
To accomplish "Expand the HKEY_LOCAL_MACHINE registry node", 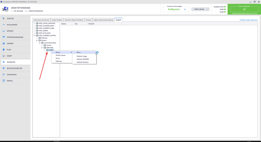I will (34, 24).
